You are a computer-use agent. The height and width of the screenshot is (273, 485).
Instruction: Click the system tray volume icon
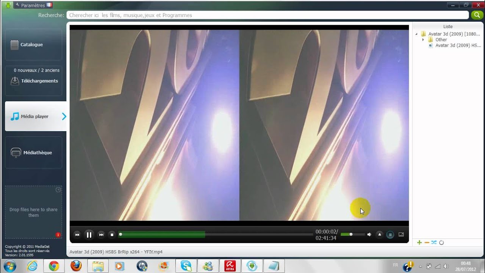click(x=446, y=266)
